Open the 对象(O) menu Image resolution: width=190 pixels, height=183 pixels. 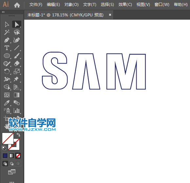pos(71,5)
